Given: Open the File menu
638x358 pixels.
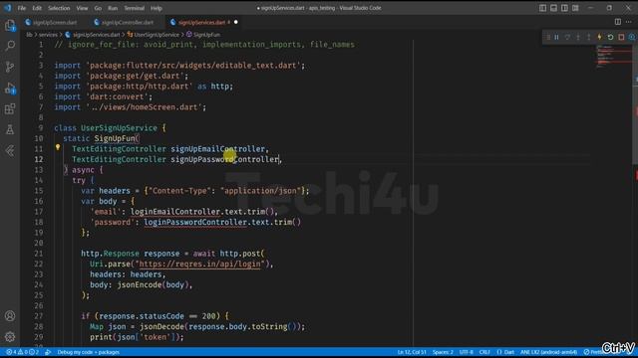Looking at the screenshot, I should [x=22, y=8].
